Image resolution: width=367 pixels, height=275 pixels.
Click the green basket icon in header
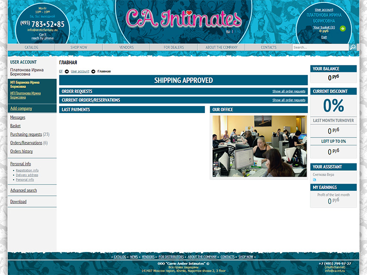tap(342, 29)
